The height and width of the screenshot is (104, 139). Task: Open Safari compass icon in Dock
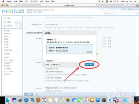(x=26, y=100)
